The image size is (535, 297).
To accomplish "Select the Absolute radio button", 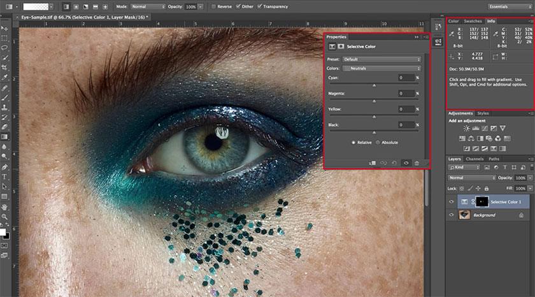I will pyautogui.click(x=378, y=142).
